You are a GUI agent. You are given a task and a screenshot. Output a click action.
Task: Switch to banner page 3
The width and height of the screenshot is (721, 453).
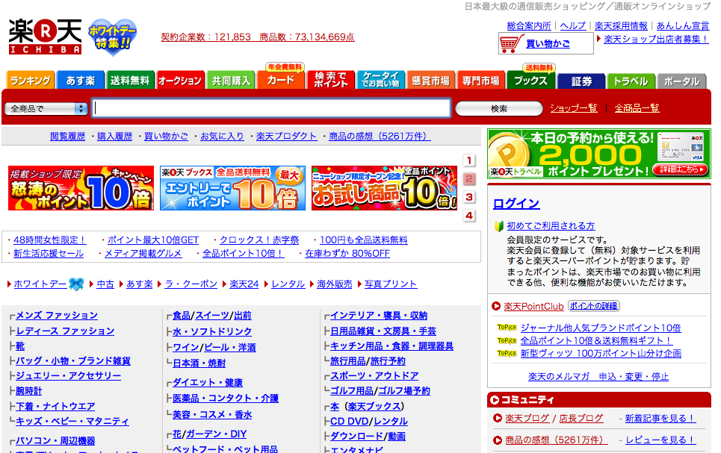click(469, 197)
